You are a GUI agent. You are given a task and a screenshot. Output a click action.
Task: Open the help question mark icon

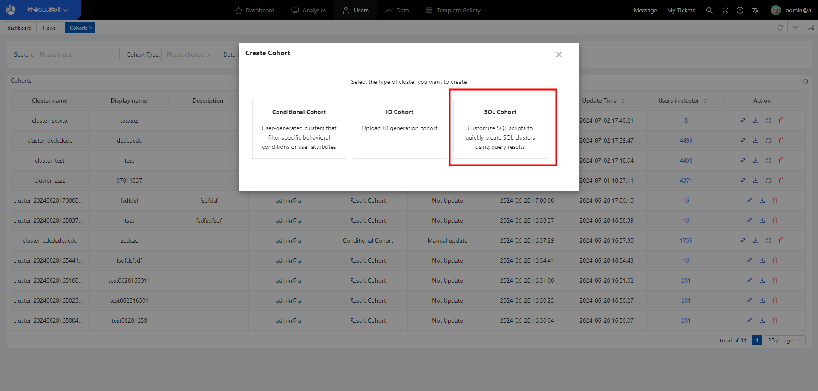click(x=740, y=10)
